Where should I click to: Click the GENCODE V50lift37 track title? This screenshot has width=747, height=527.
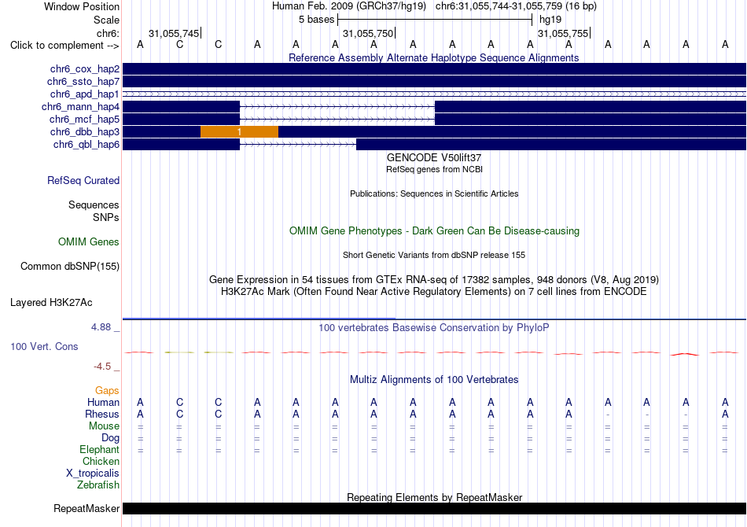point(434,158)
